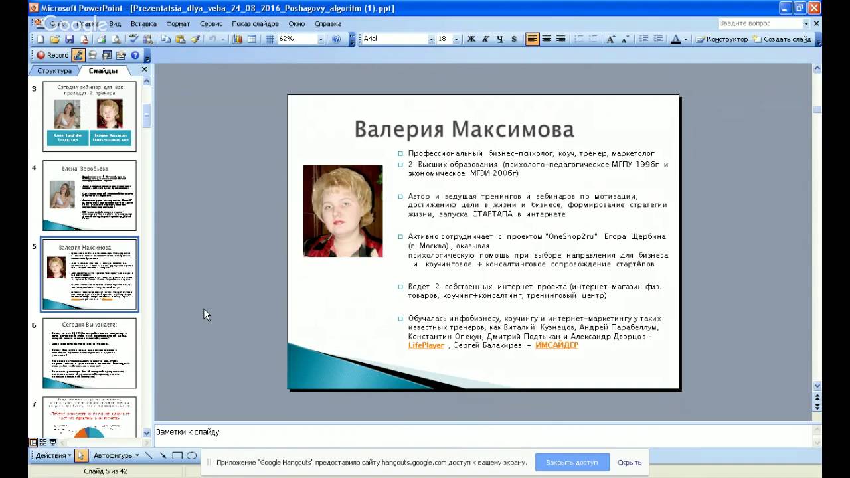This screenshot has height=478, width=850.
Task: Select slide 4 Елена Воробьева thumbnail
Action: click(x=89, y=195)
